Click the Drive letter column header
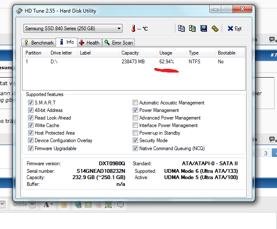 [62, 53]
